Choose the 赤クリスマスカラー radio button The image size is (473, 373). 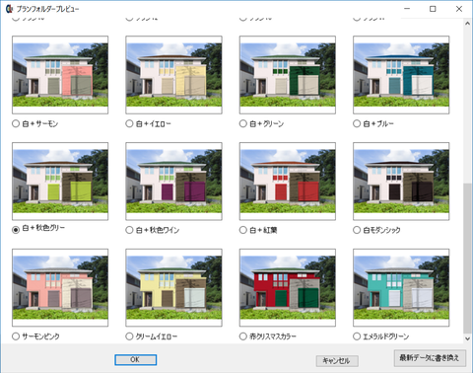242,336
